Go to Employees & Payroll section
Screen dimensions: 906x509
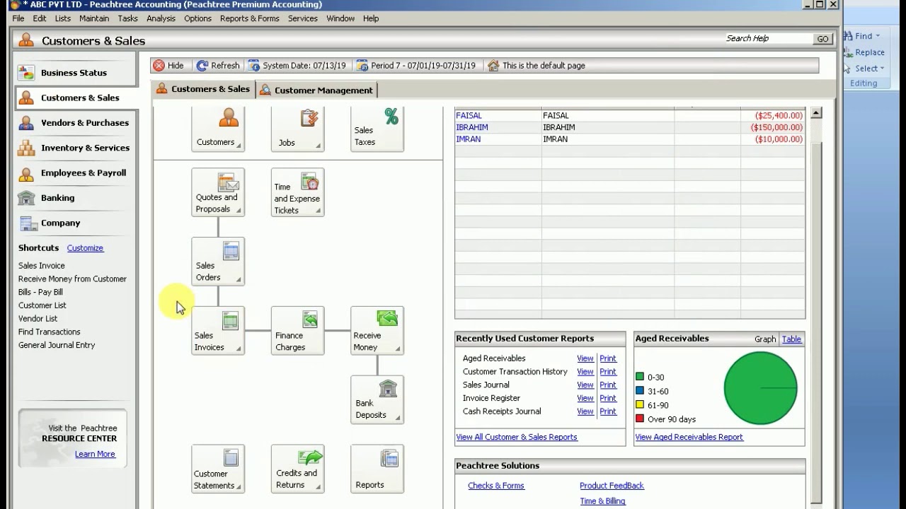[x=76, y=173]
